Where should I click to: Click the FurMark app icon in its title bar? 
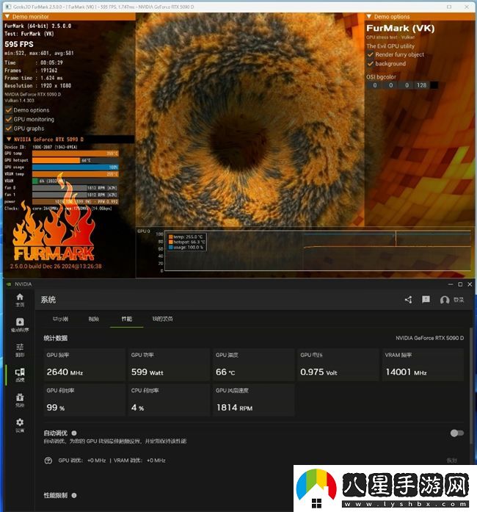8,7
